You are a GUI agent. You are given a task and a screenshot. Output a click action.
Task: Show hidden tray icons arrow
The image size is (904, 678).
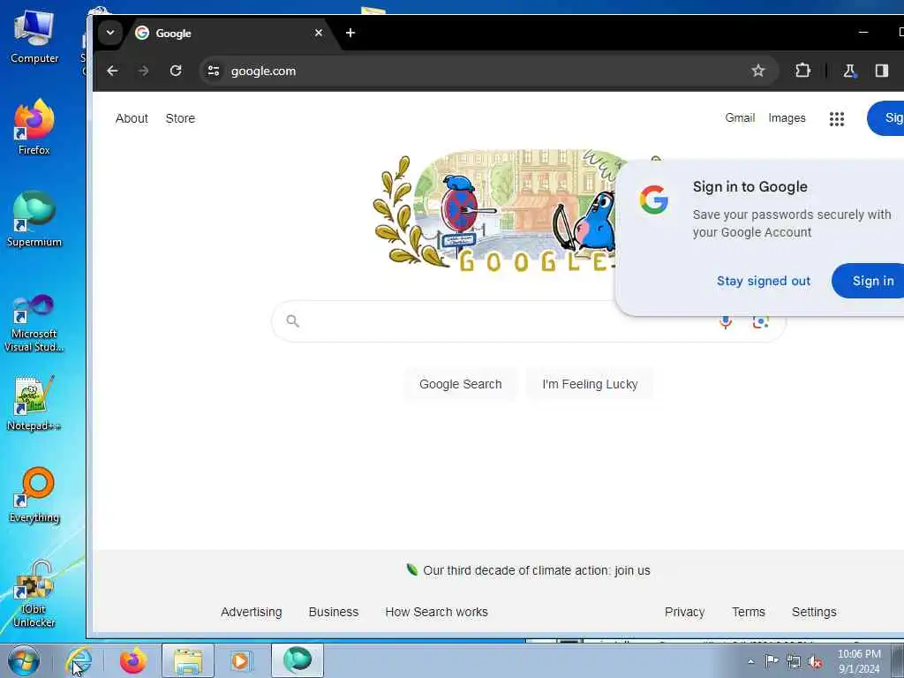750,662
